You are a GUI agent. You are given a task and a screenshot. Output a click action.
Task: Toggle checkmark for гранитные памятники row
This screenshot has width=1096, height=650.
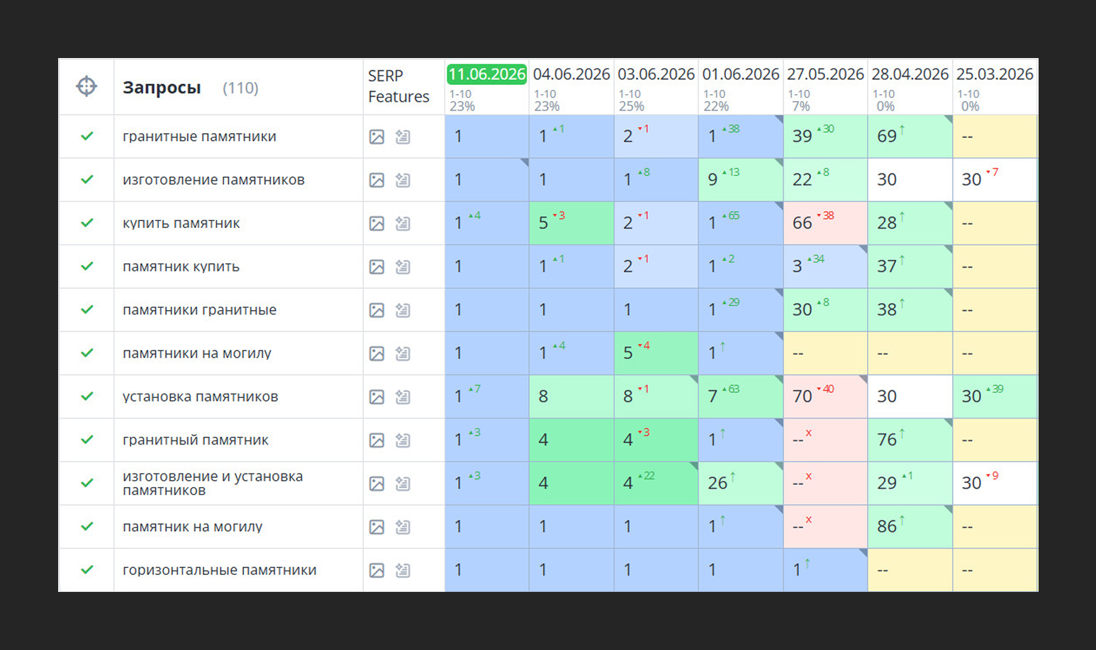(86, 136)
